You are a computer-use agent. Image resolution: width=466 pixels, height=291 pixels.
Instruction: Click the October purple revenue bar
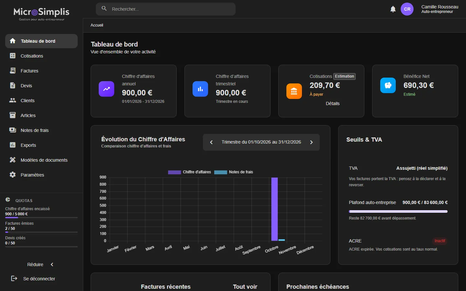coord(274,209)
